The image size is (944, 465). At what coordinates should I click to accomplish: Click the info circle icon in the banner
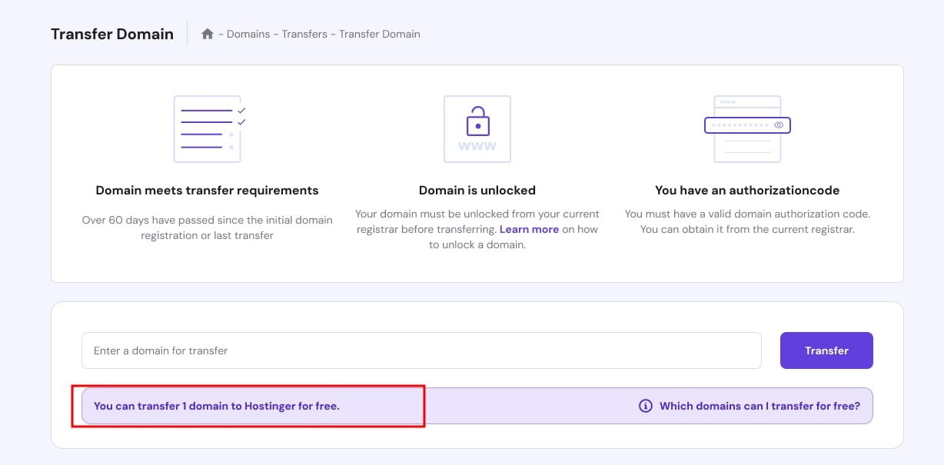tap(646, 406)
